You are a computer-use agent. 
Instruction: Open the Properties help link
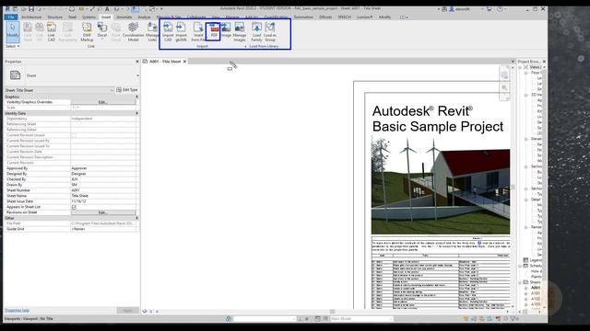click(x=17, y=311)
